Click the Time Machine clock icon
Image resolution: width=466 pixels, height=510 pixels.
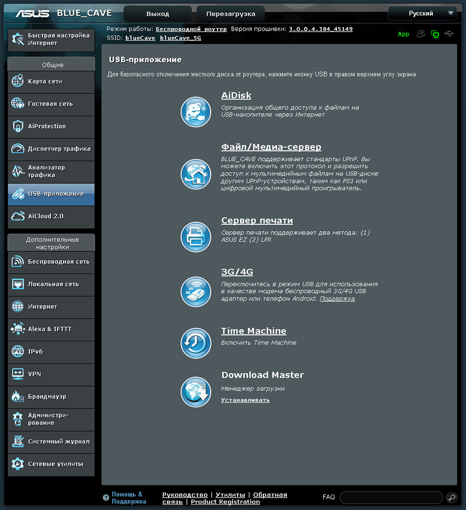pos(196,343)
